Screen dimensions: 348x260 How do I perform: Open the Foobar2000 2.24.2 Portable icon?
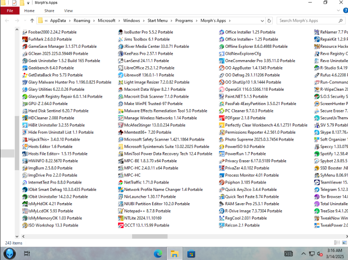(x=25, y=32)
